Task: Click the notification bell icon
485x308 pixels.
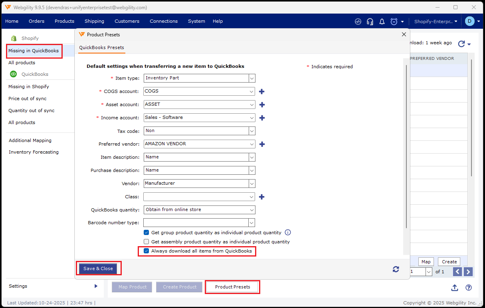Action: [382, 22]
